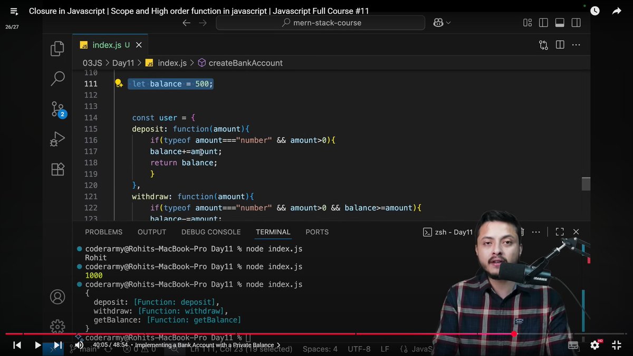Maximize the terminal panel
This screenshot has height=356, width=633.
pos(560,232)
